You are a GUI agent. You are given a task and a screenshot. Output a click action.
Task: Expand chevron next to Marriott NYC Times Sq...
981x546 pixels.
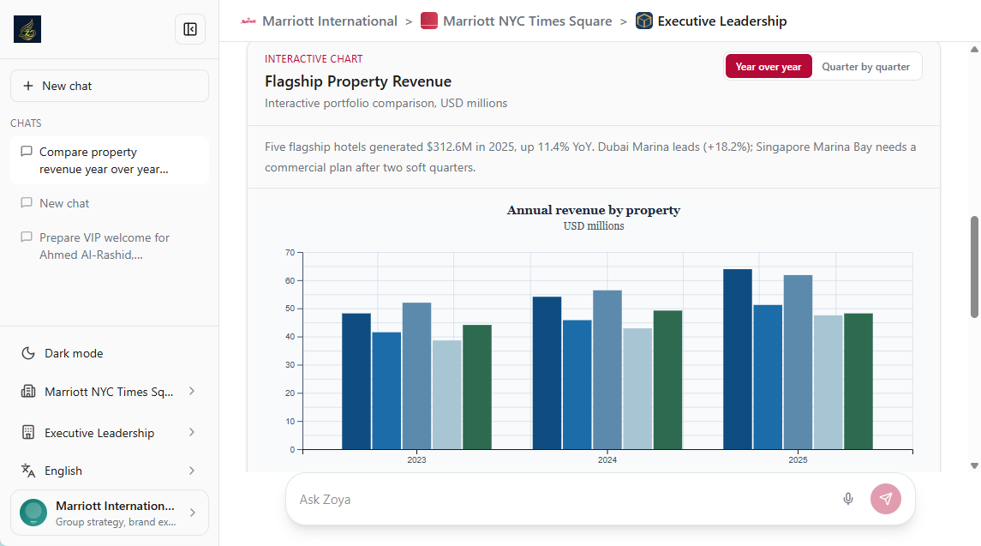click(x=192, y=392)
